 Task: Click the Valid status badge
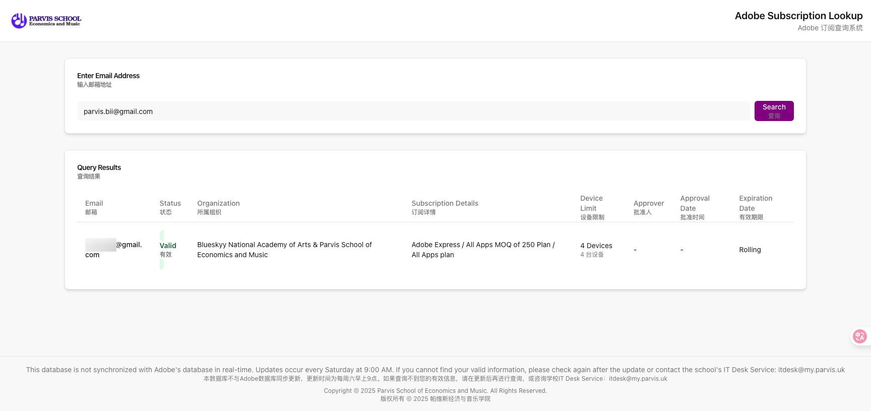pos(168,250)
